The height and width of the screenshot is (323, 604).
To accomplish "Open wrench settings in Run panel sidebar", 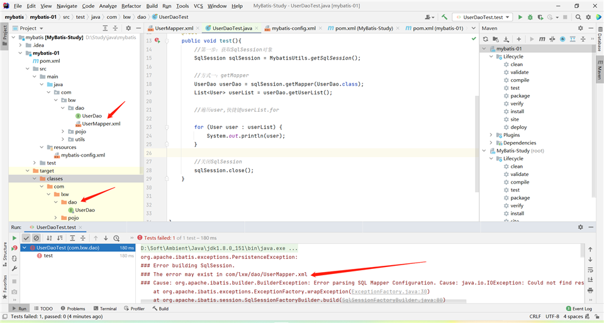I will point(14,268).
